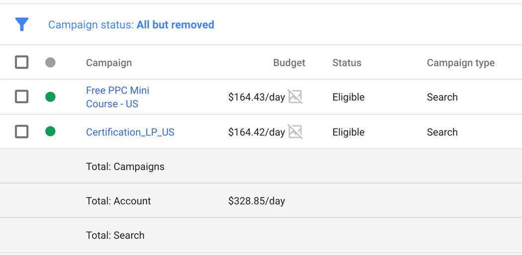Click Eligible status of Free PPC Mini Course

pyautogui.click(x=348, y=97)
